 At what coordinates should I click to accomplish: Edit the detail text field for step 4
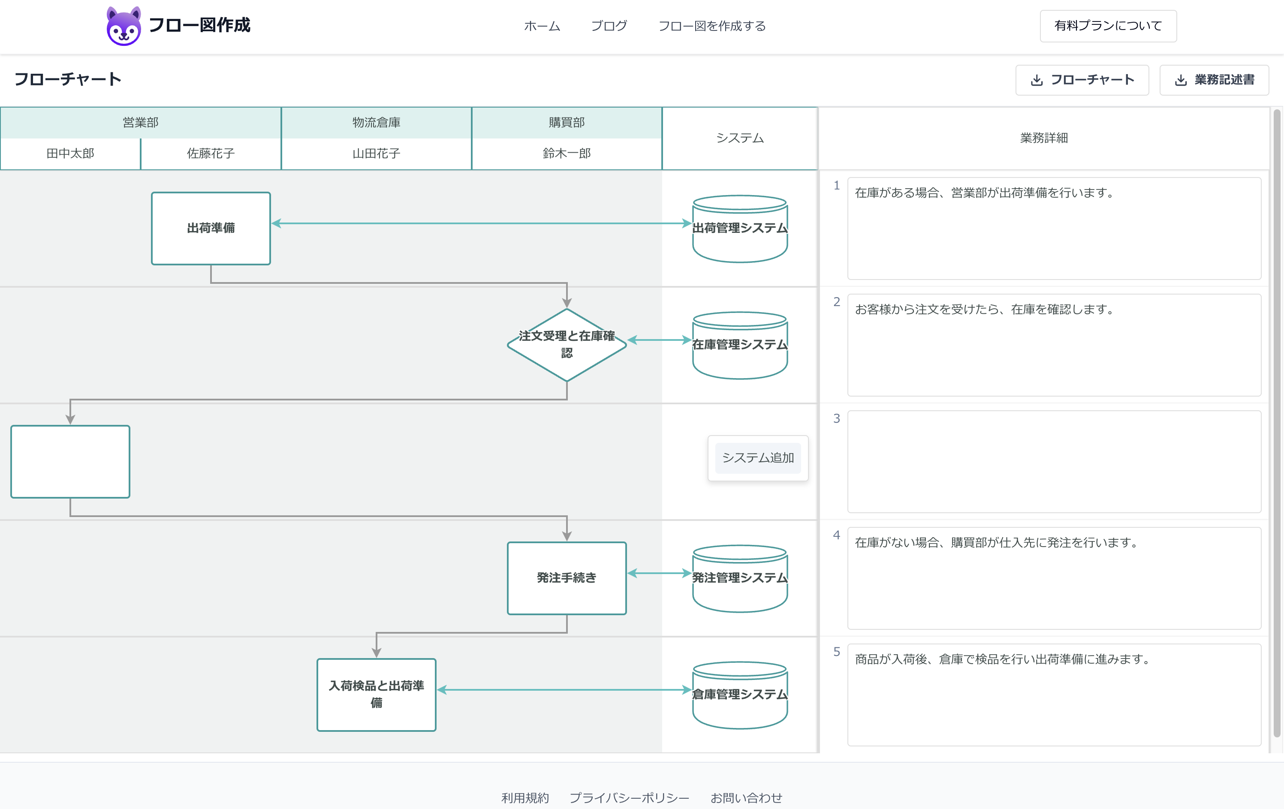click(1054, 578)
